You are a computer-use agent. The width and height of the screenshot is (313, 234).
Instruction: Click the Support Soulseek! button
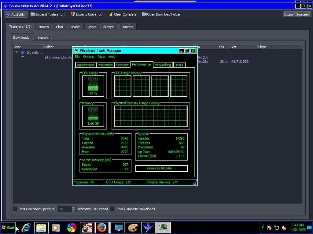(297, 14)
